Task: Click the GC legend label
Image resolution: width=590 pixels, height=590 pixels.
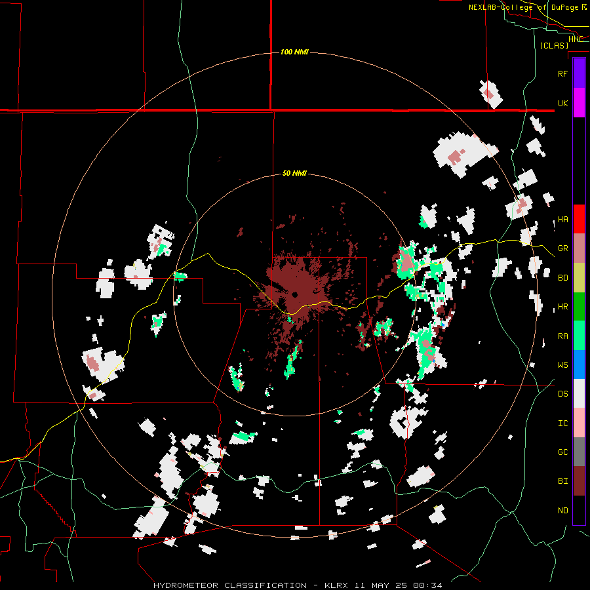Action: [562, 452]
